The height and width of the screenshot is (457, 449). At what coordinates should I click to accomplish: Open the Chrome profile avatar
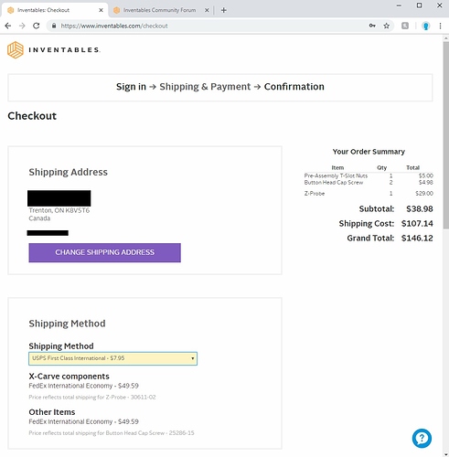coord(426,26)
